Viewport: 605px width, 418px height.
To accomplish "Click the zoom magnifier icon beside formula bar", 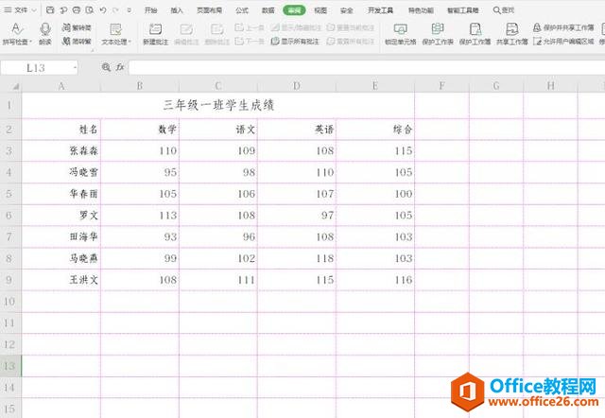I will [106, 67].
